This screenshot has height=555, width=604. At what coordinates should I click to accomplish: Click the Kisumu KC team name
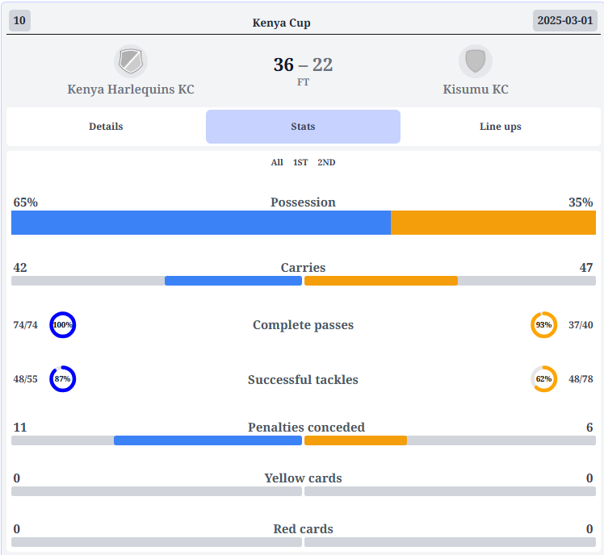[476, 90]
